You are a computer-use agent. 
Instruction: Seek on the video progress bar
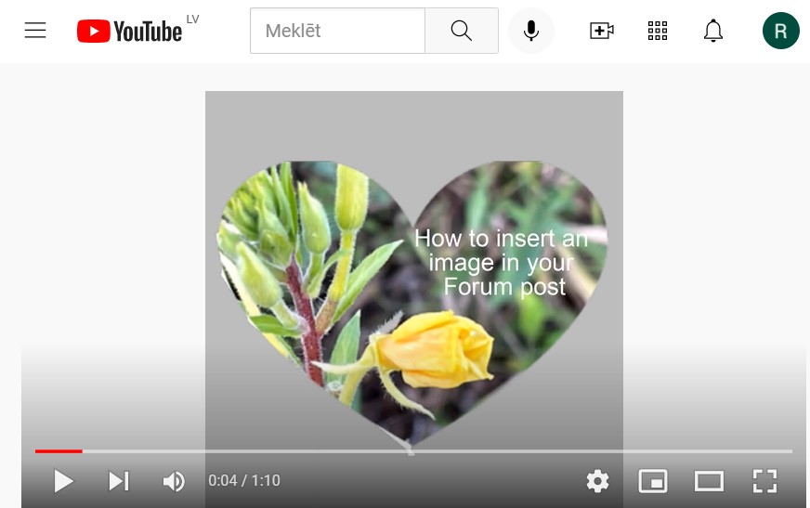(x=413, y=451)
